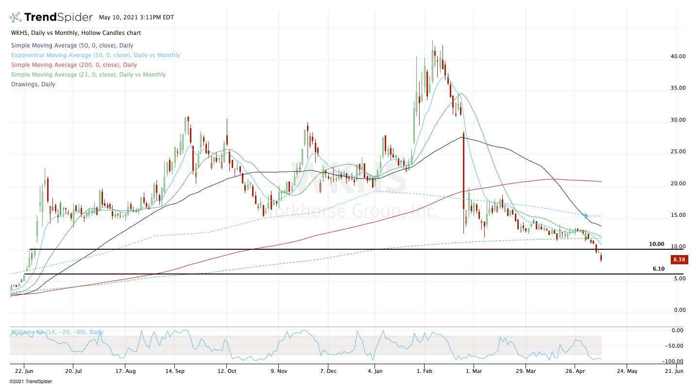This screenshot has width=698, height=386.
Task: Select the 10.00 horizontal line label
Action: [656, 244]
